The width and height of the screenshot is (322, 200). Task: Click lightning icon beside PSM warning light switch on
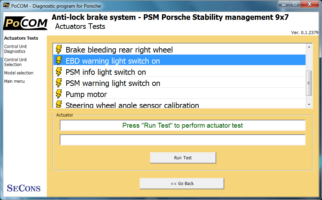59,83
